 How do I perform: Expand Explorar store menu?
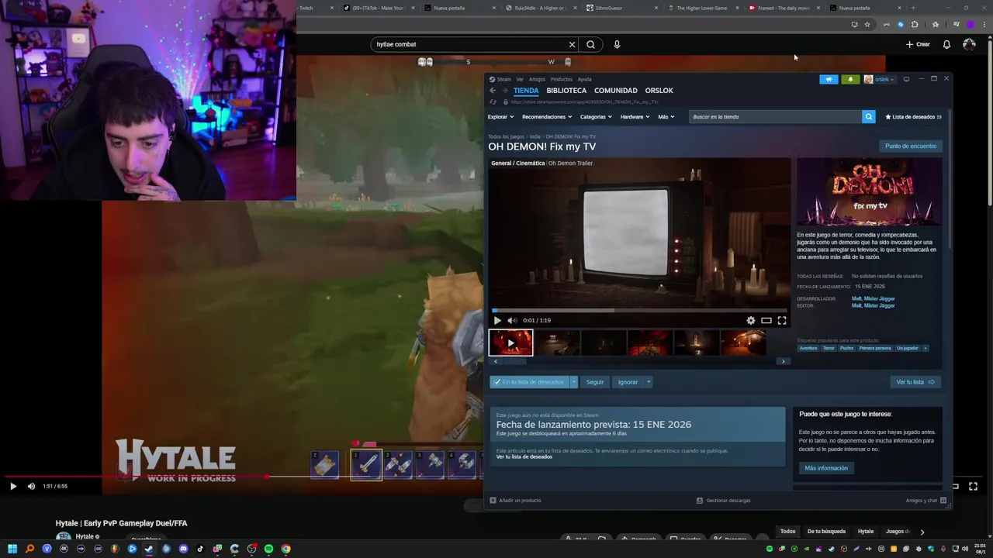[500, 117]
